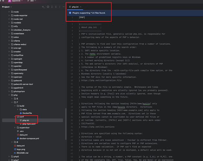The width and height of the screenshot is (203, 161).
Task: Select the palworld folder
Action: click(x=16, y=80)
